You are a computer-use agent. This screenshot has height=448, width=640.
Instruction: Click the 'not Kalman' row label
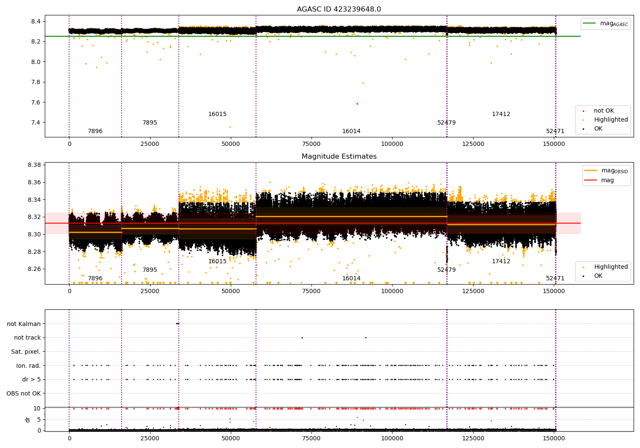coord(24,324)
